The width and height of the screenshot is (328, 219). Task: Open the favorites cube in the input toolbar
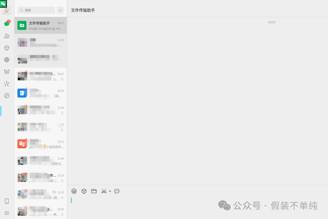tap(84, 191)
